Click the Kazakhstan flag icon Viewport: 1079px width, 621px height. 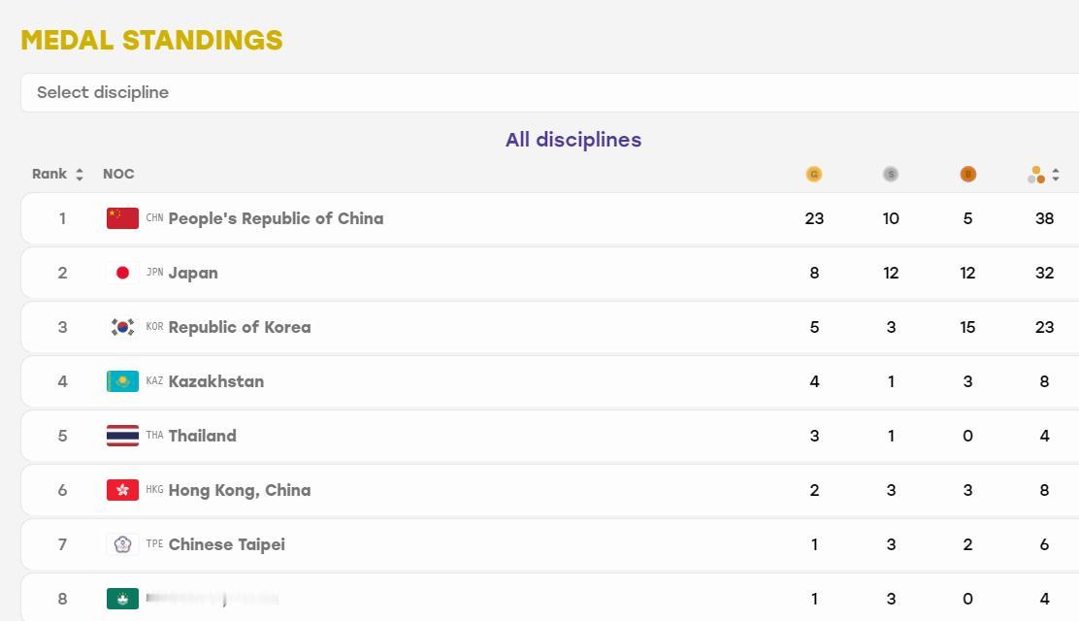122,381
